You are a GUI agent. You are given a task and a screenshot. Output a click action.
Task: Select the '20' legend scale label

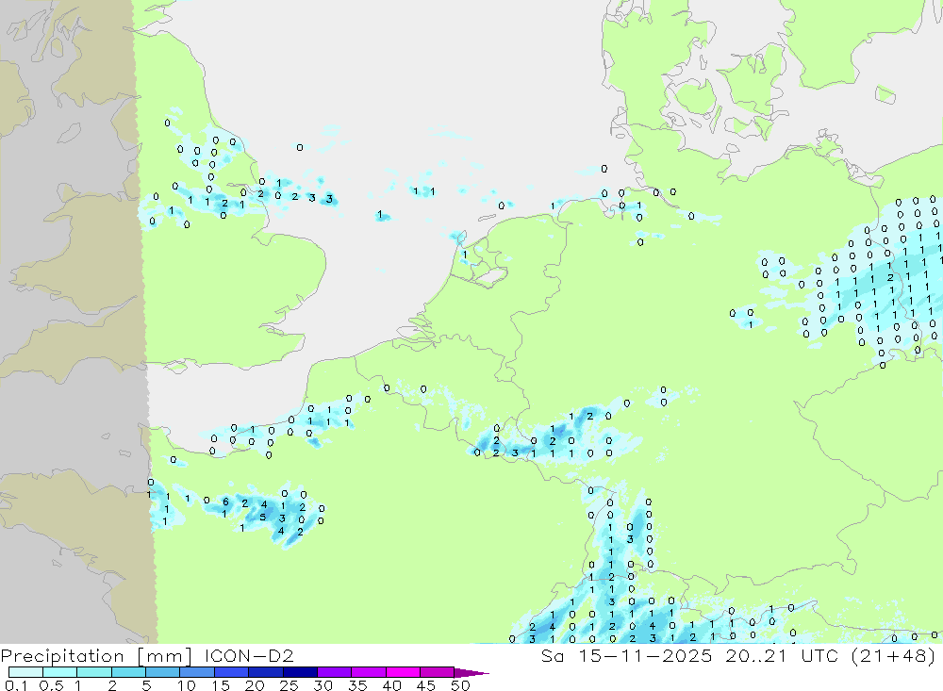pyautogui.click(x=255, y=685)
